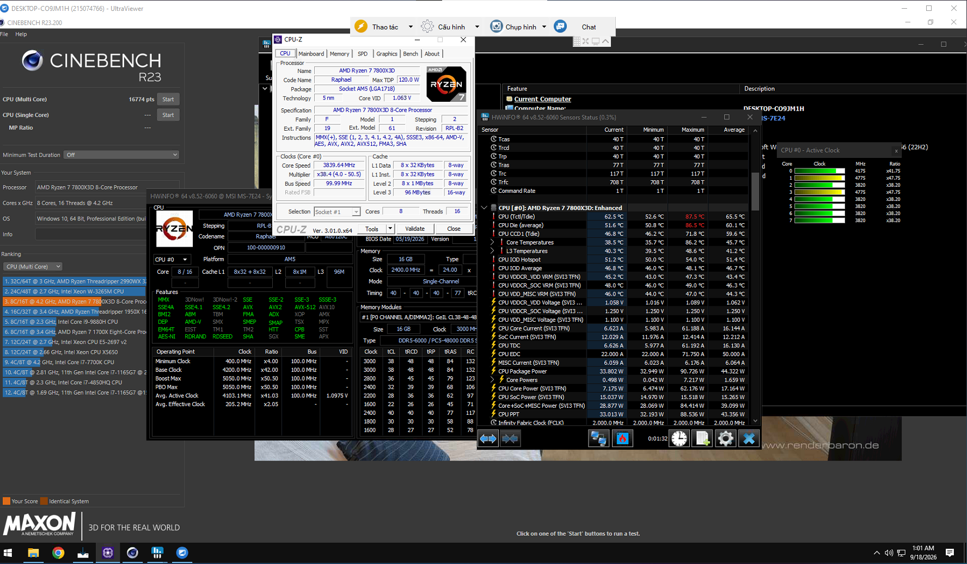
Task: Click the UltraViewer orange lightning icon
Action: click(361, 27)
